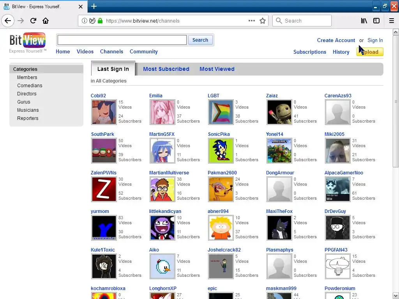Image resolution: width=399 pixels, height=299 pixels.
Task: Open Yonel14 Minecraft avatar
Action: tap(279, 151)
